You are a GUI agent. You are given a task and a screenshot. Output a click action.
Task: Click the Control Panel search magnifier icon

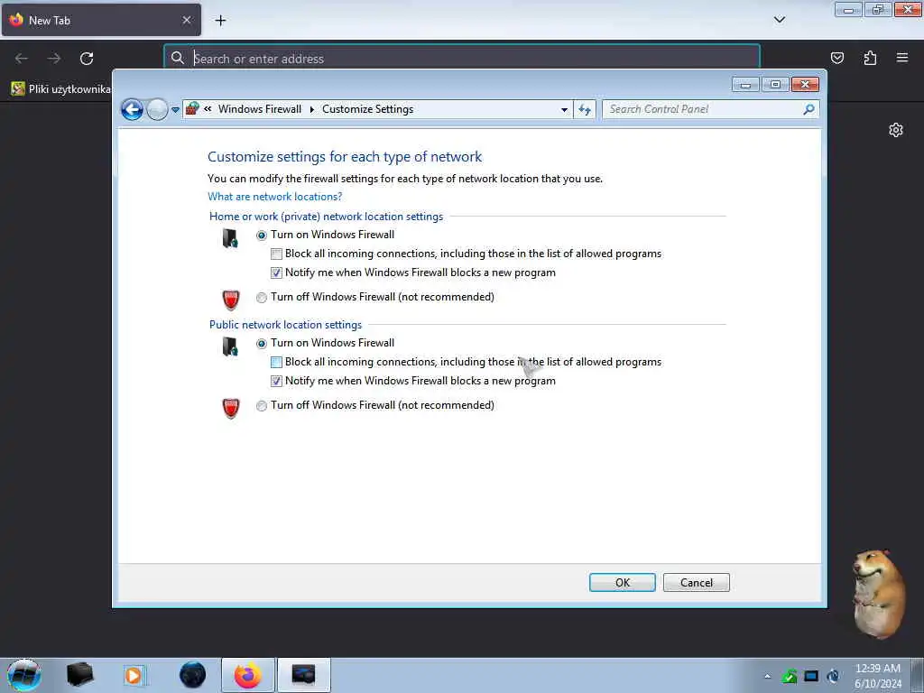809,109
